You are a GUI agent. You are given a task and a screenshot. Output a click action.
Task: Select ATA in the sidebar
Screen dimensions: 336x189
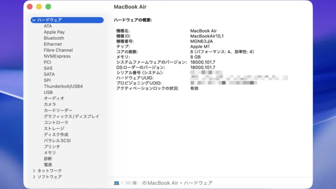point(48,26)
